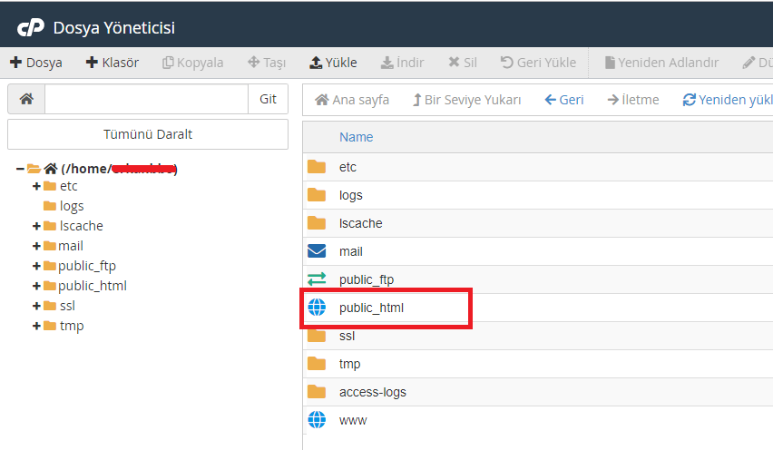Image resolution: width=773 pixels, height=450 pixels.
Task: Click the etc folder icon in file list
Action: 317,167
